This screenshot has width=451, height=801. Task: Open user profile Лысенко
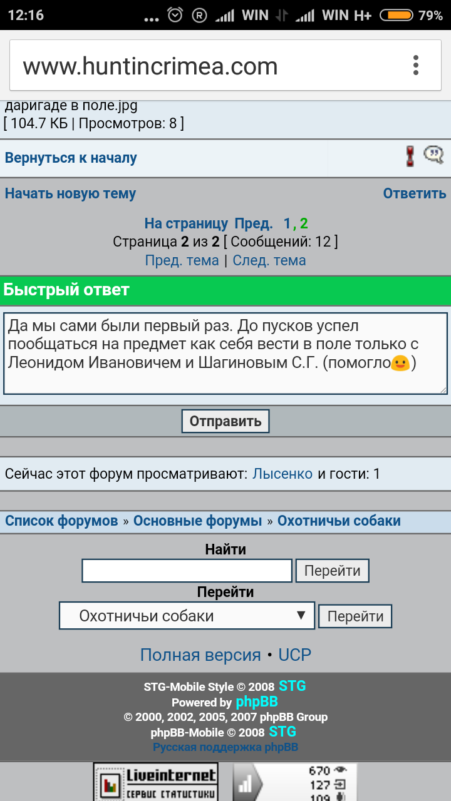click(282, 474)
